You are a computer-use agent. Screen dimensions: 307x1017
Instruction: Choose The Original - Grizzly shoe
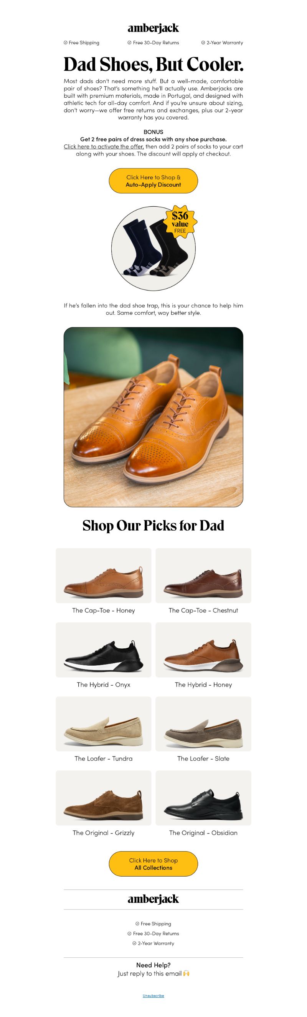pos(104,798)
